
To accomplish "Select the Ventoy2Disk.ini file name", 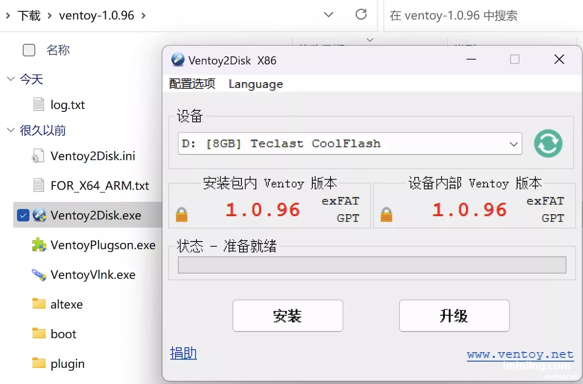I will pyautogui.click(x=93, y=156).
